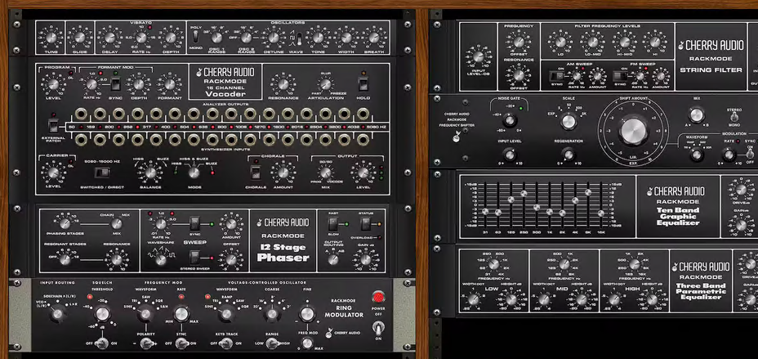
Task: Click the Phasing Stages knob on Phaser
Action: tap(65, 223)
